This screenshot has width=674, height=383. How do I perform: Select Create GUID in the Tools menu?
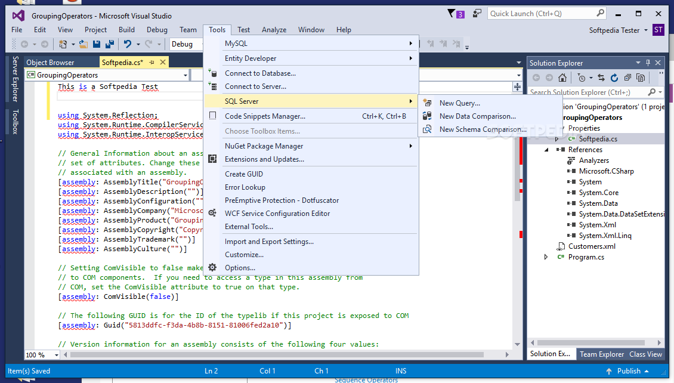coord(311,174)
